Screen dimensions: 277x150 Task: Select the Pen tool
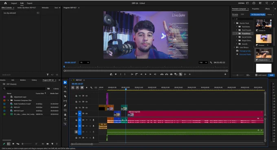[65, 105]
